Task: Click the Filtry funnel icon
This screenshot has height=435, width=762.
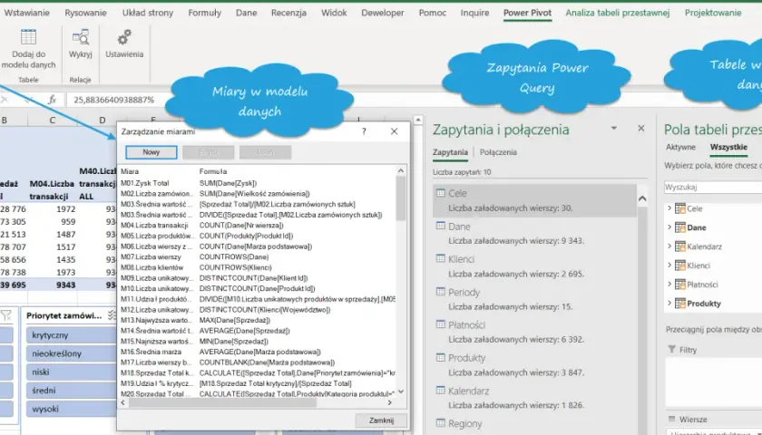Action: (x=672, y=350)
